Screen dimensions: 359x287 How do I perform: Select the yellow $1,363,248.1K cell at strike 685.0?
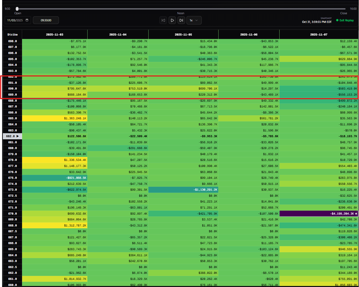click(x=54, y=118)
